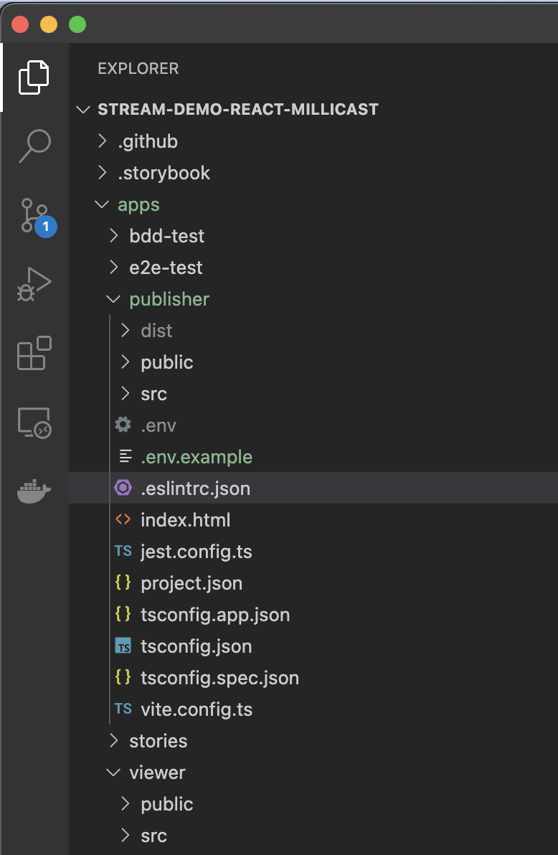Collapse the publisher folder chevron
558x855 pixels.
coord(113,299)
